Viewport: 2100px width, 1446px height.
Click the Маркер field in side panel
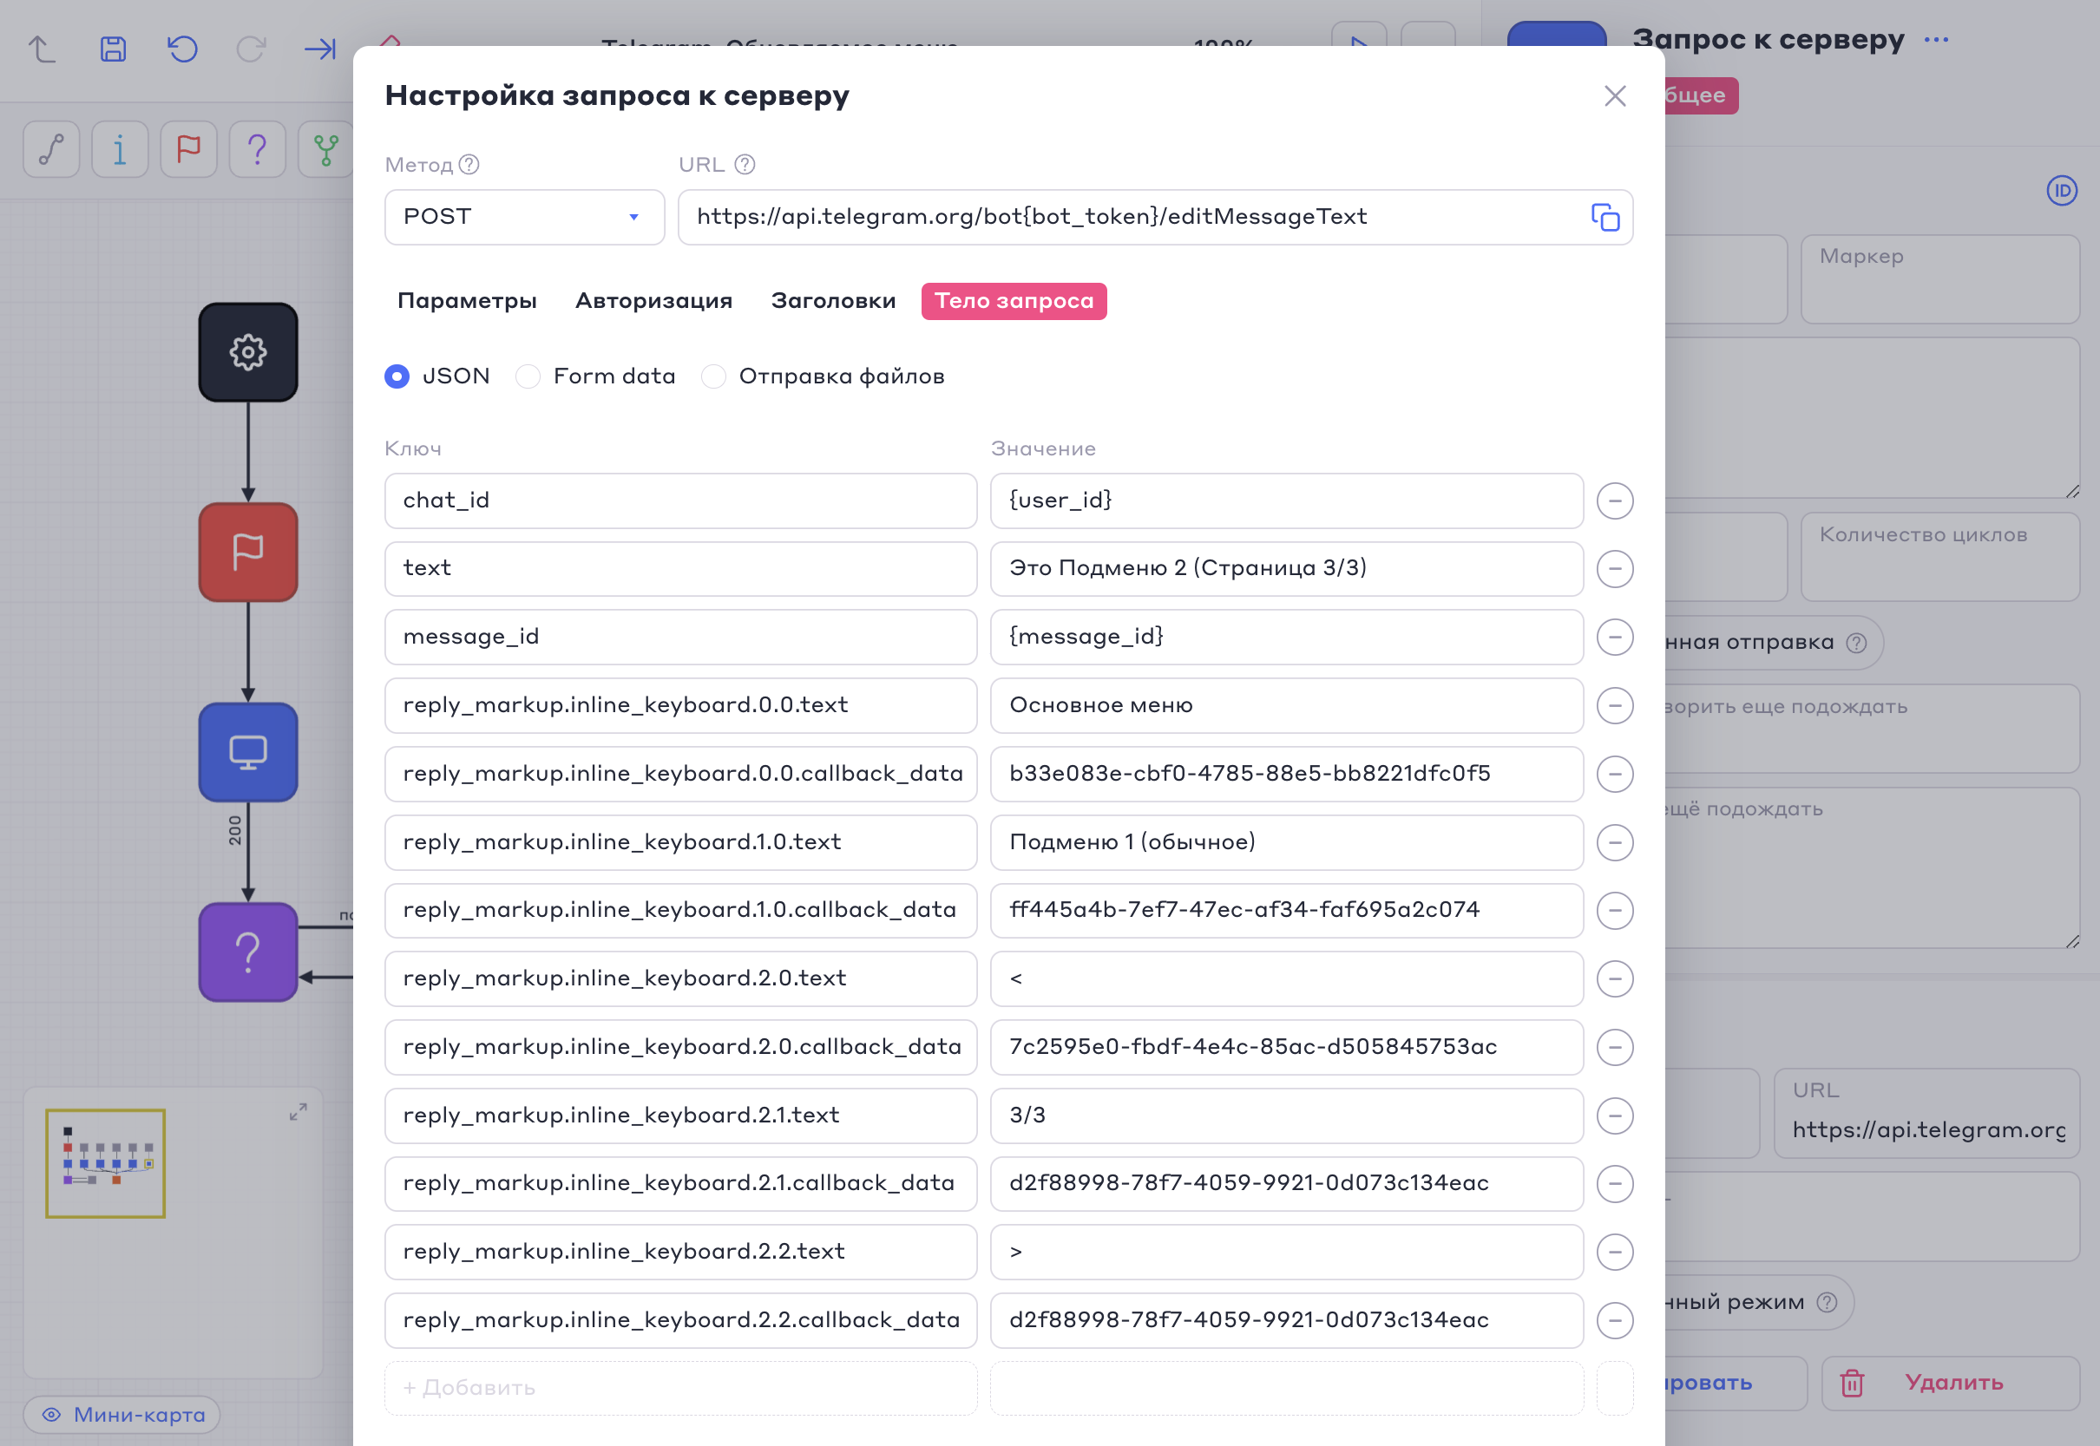(x=1939, y=279)
